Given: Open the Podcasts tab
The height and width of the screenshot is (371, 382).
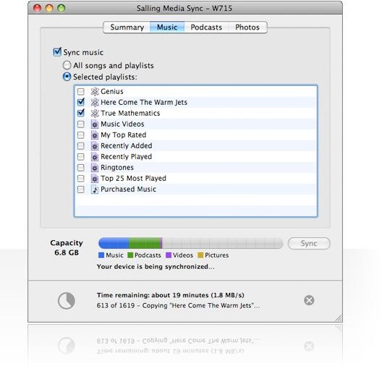Looking at the screenshot, I should pos(206,27).
